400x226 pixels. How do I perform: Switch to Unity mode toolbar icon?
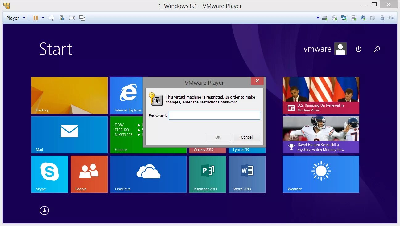pyautogui.click(x=82, y=18)
